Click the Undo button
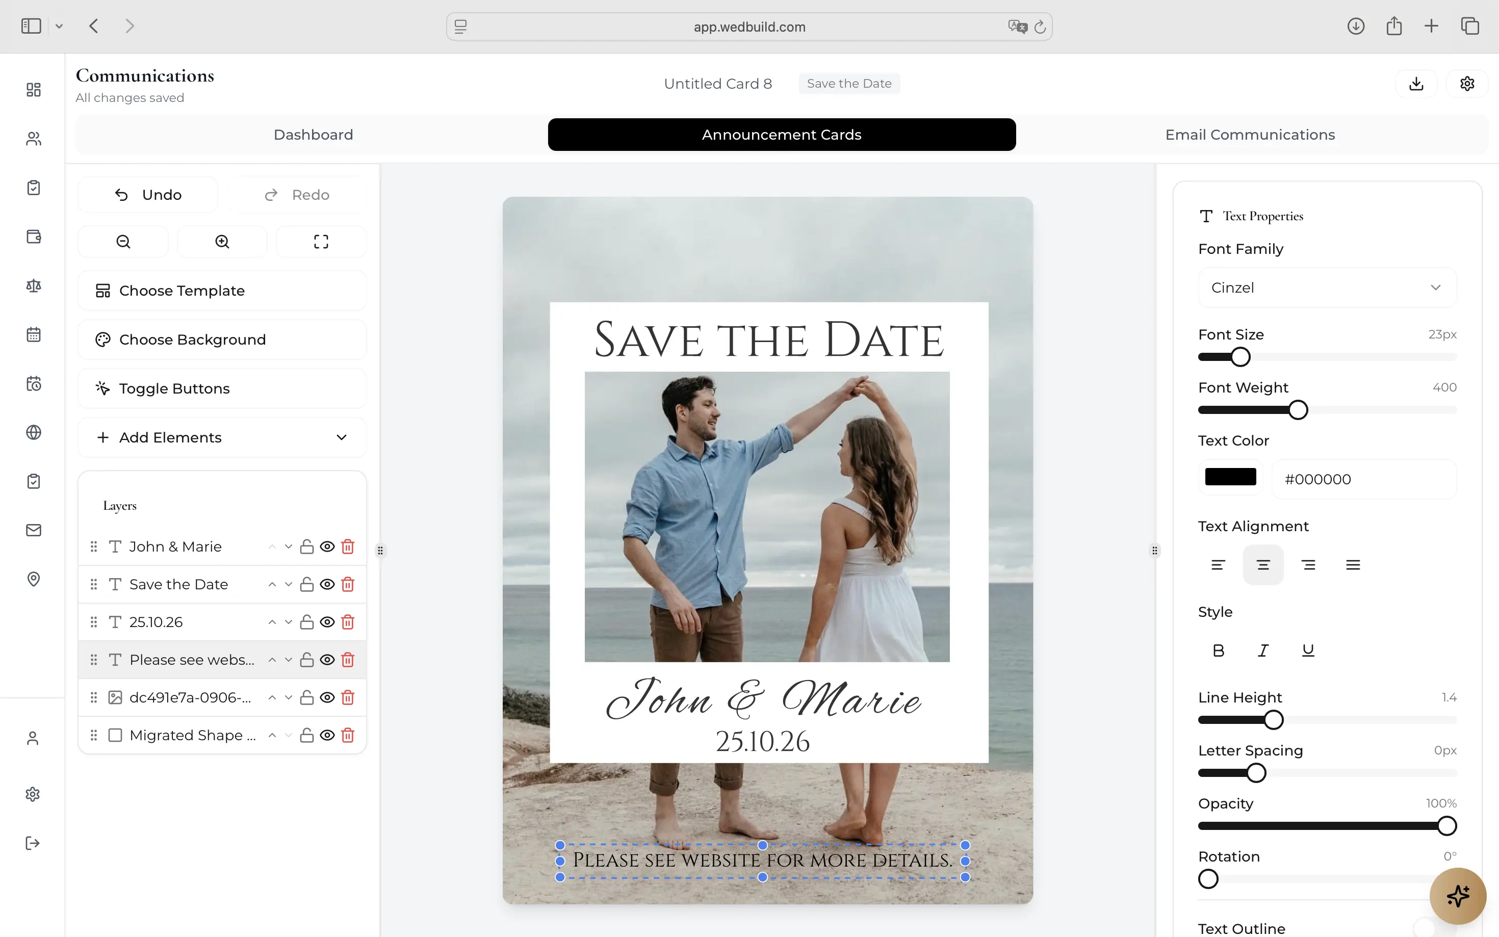The width and height of the screenshot is (1499, 937). [148, 195]
